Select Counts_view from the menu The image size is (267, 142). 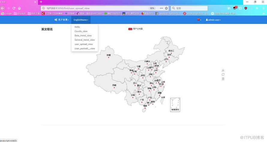click(x=81, y=31)
